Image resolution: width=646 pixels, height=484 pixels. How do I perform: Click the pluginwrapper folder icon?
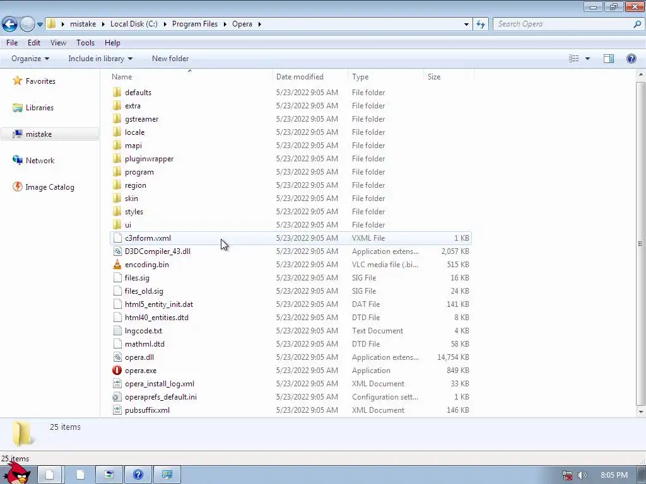(x=117, y=158)
